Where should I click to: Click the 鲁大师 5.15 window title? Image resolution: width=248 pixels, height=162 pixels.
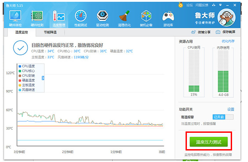[14, 5]
